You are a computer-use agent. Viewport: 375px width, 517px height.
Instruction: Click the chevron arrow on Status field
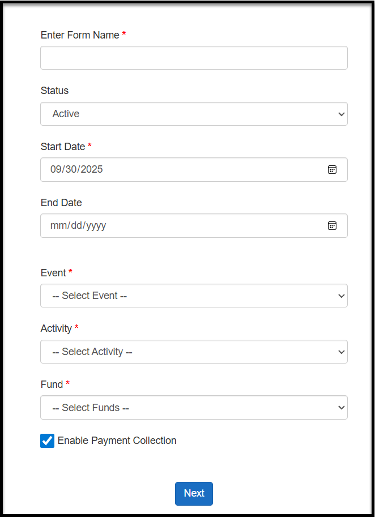[341, 114]
